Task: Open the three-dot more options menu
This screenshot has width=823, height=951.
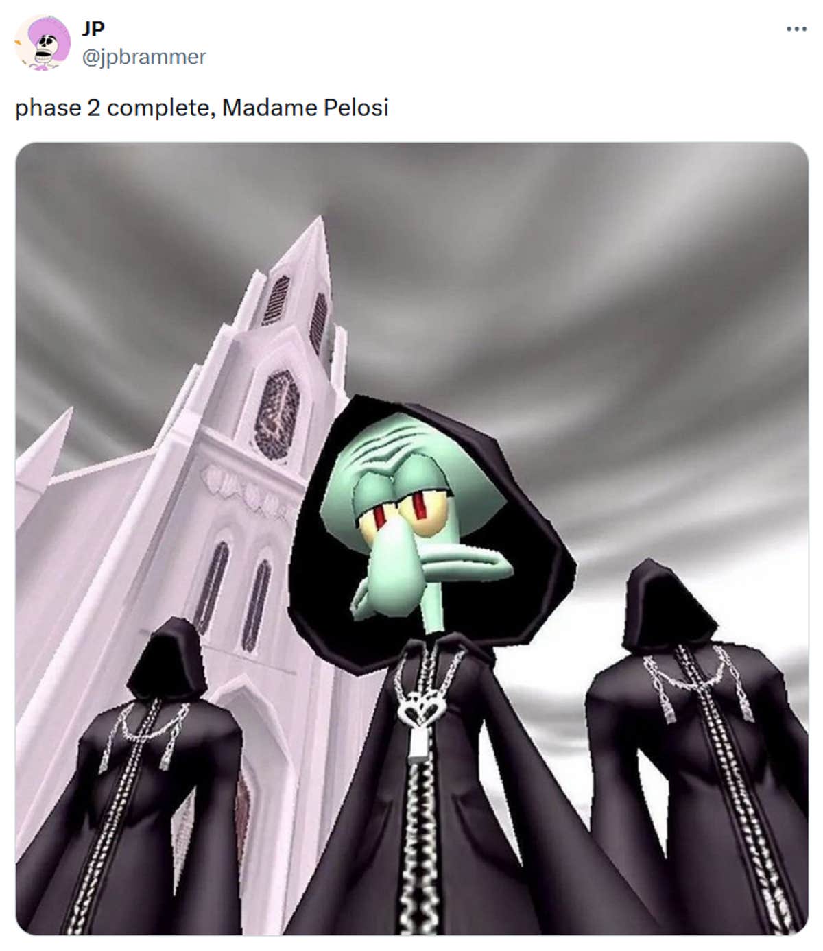Action: [796, 29]
